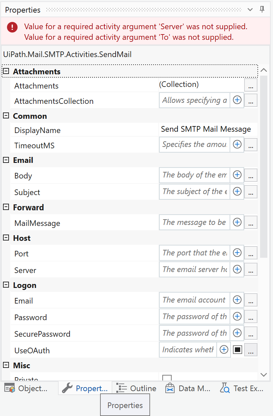Viewport: 273px width, 416px height.
Task: Open the Attachments collection ellipsis button
Action: tap(251, 85)
